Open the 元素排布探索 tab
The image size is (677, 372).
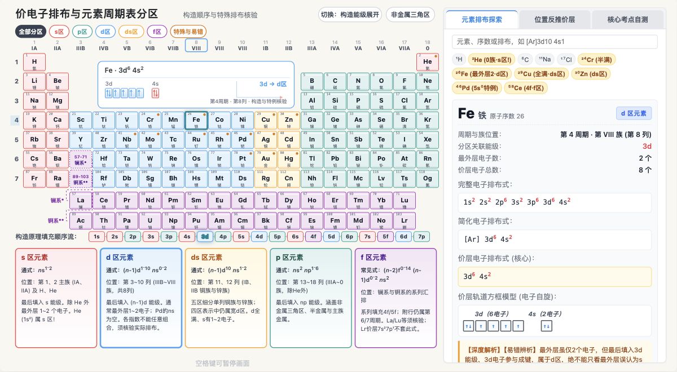481,19
